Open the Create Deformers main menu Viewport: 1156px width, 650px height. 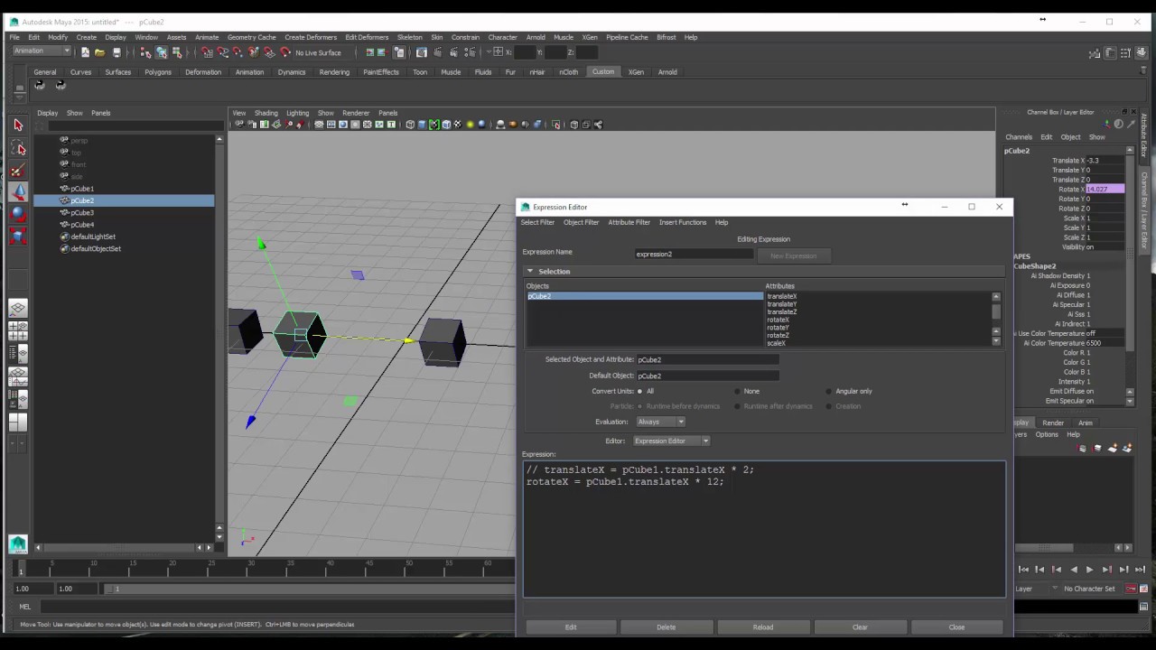[x=310, y=37]
